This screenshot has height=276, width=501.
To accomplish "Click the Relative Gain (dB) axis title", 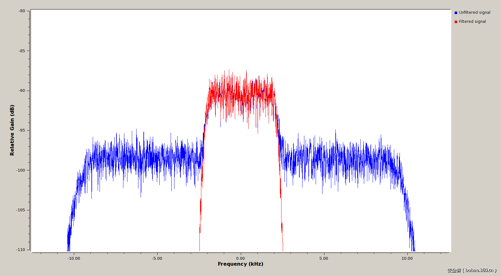I will (x=12, y=130).
